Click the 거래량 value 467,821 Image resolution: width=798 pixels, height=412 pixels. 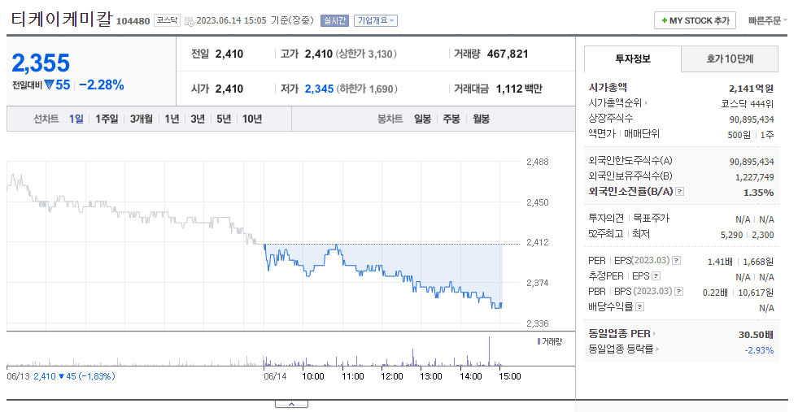pos(508,54)
